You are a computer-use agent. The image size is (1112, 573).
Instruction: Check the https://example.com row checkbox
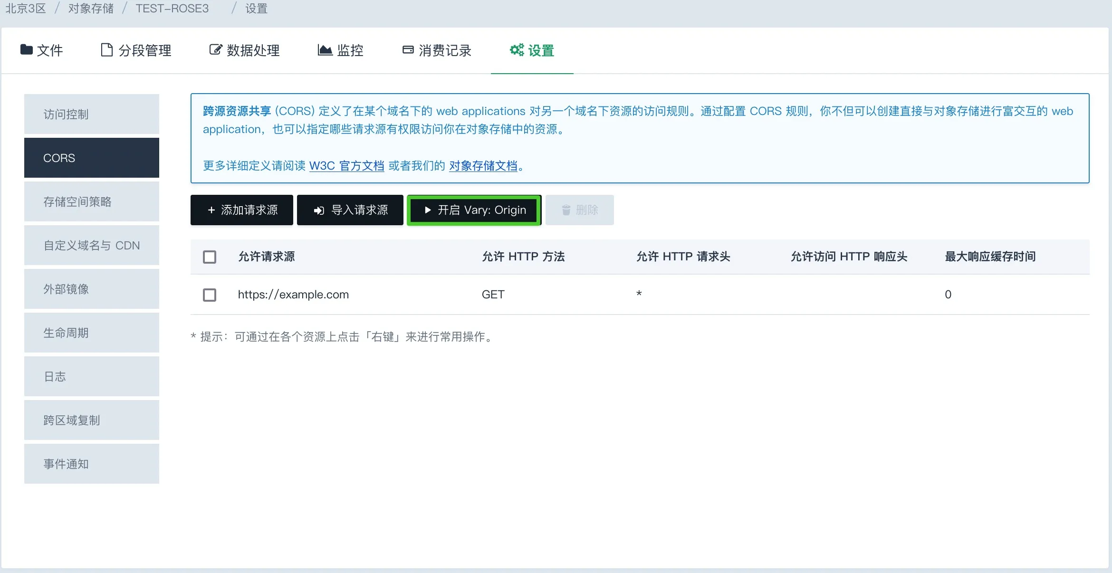210,295
